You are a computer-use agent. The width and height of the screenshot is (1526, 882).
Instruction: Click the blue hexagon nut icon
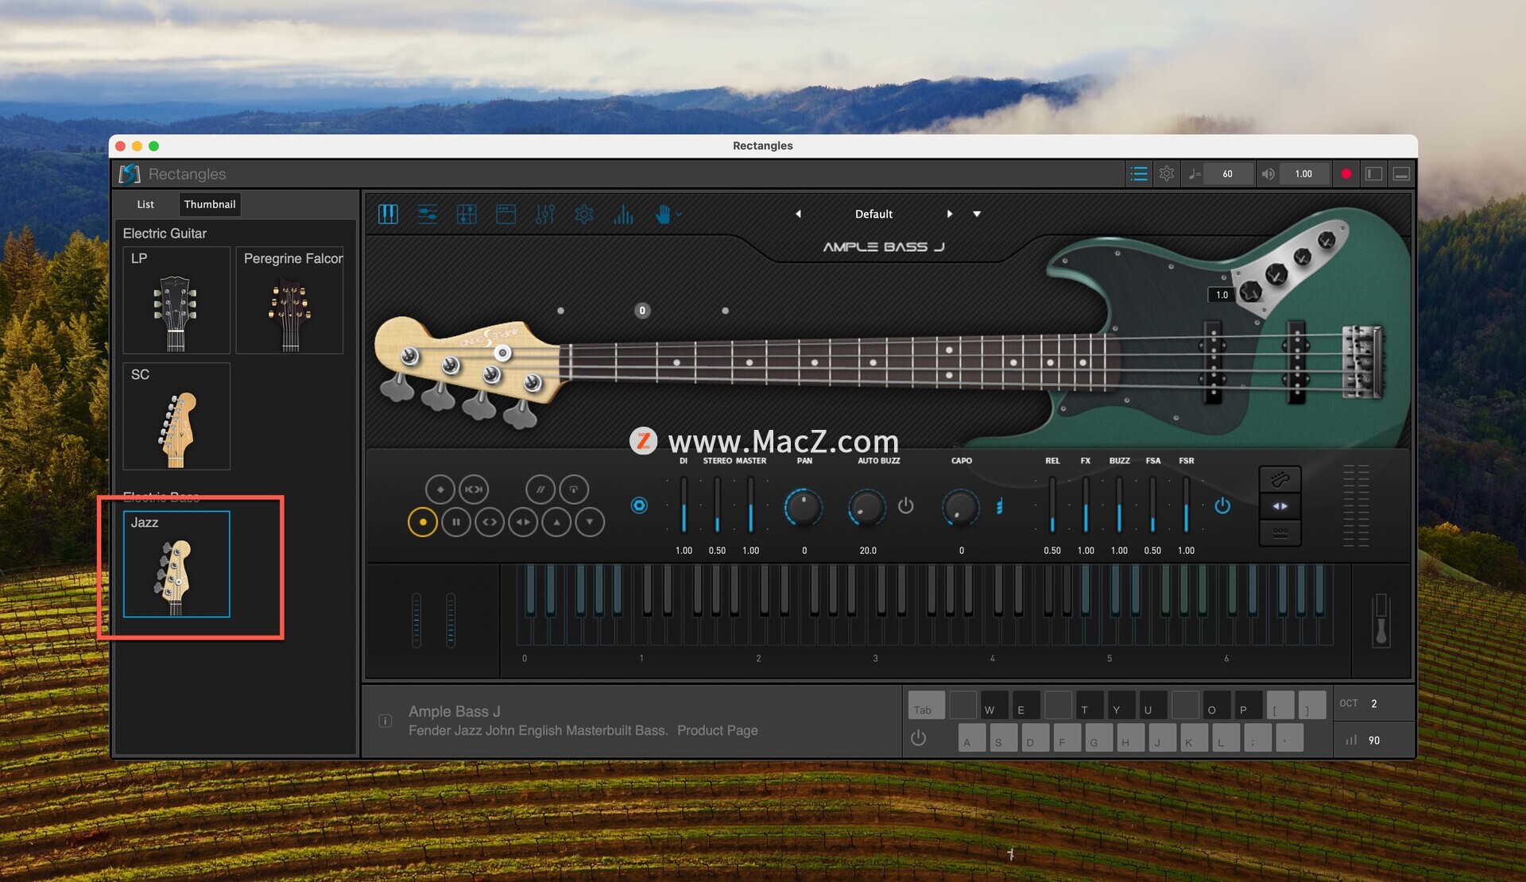639,505
